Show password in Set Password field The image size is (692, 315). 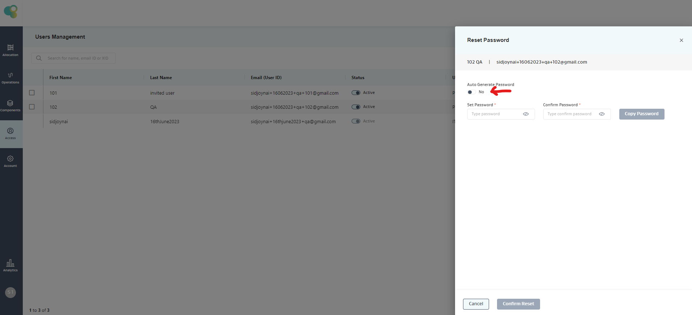click(526, 114)
